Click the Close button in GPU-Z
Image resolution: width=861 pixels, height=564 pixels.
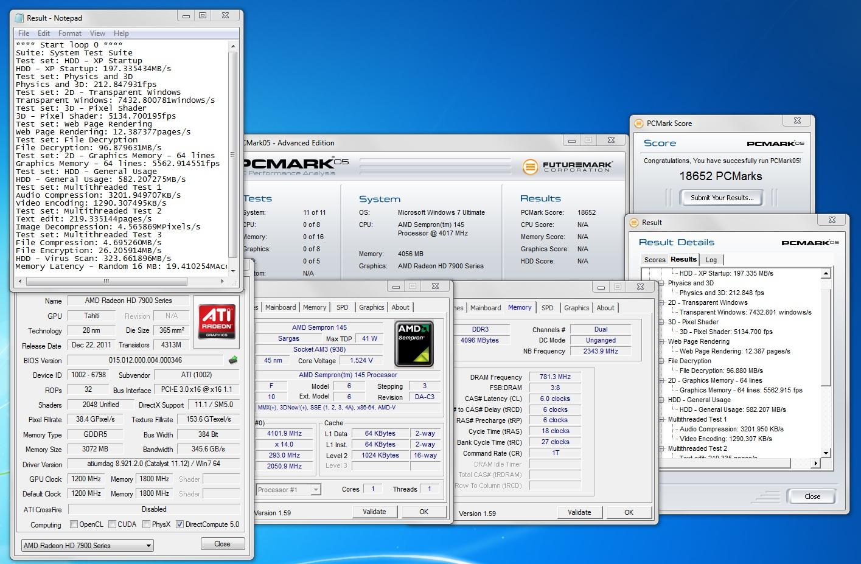pyautogui.click(x=222, y=544)
